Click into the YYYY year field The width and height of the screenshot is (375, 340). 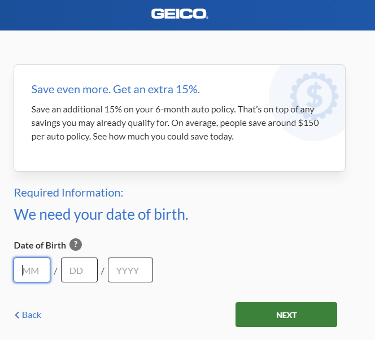(130, 270)
